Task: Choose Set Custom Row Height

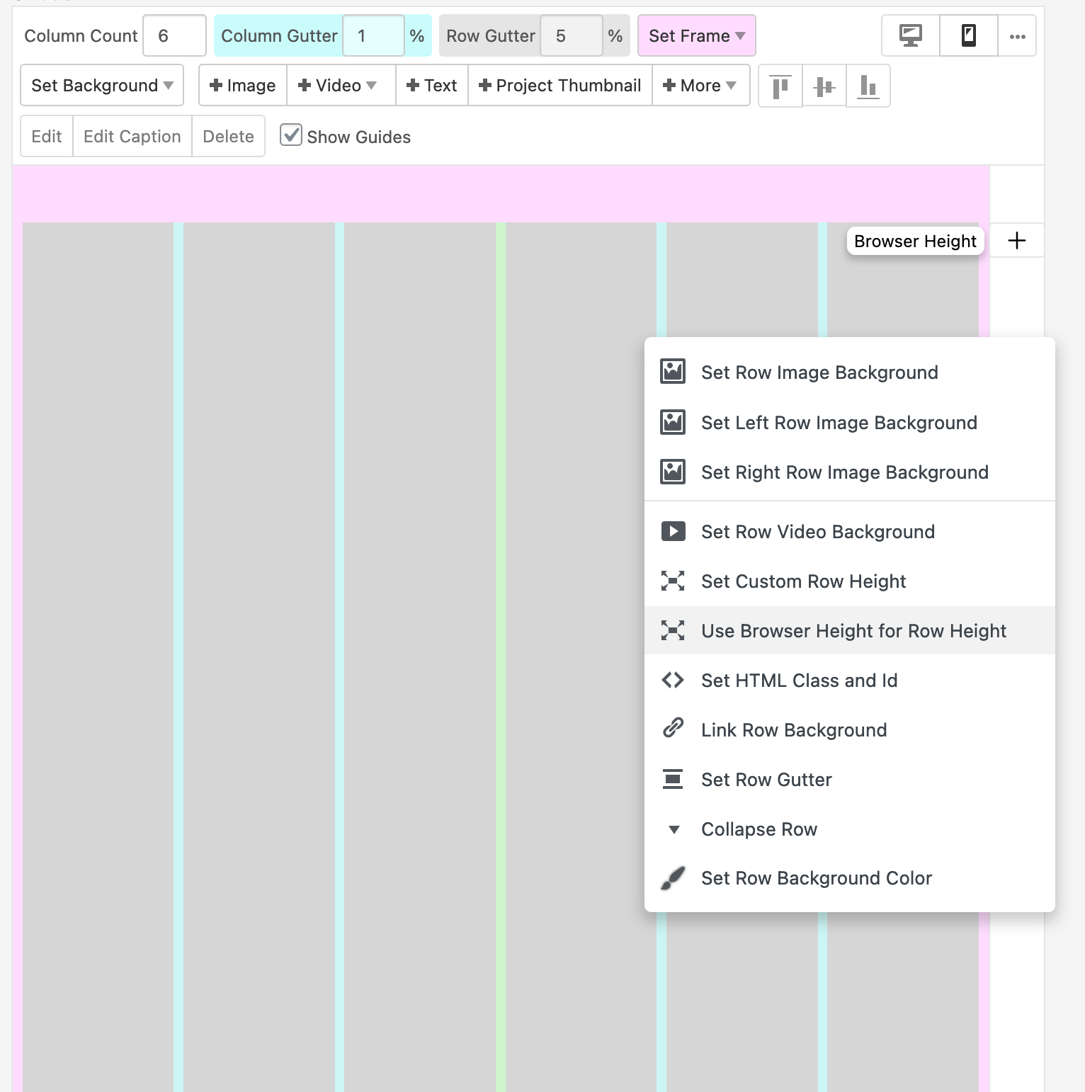Action: pyautogui.click(x=803, y=581)
